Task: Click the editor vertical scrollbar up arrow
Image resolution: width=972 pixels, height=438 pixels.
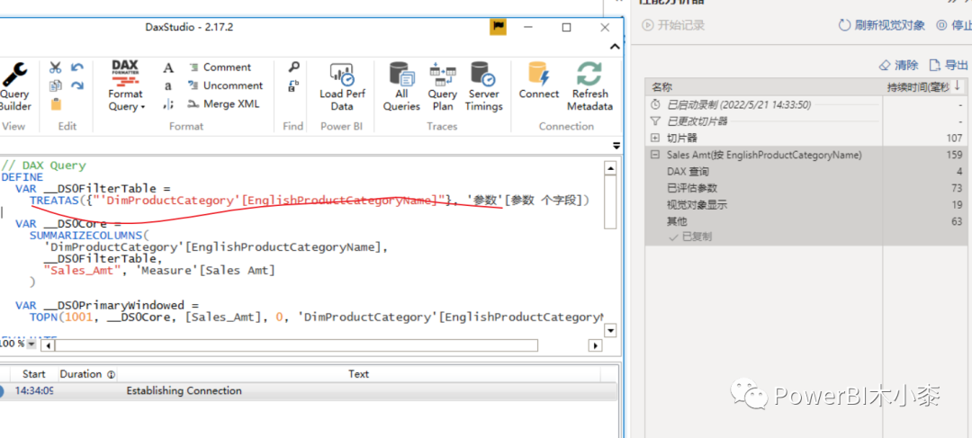Action: pyautogui.click(x=610, y=168)
